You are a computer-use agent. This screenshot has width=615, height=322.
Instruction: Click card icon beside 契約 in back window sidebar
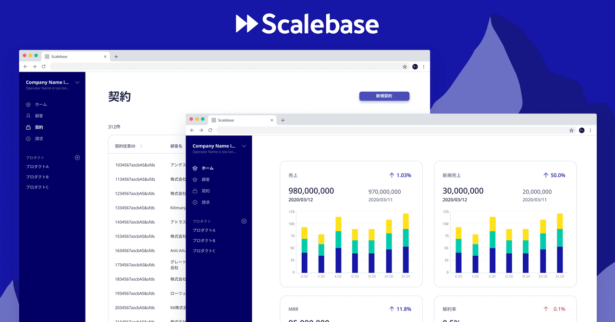pos(28,127)
